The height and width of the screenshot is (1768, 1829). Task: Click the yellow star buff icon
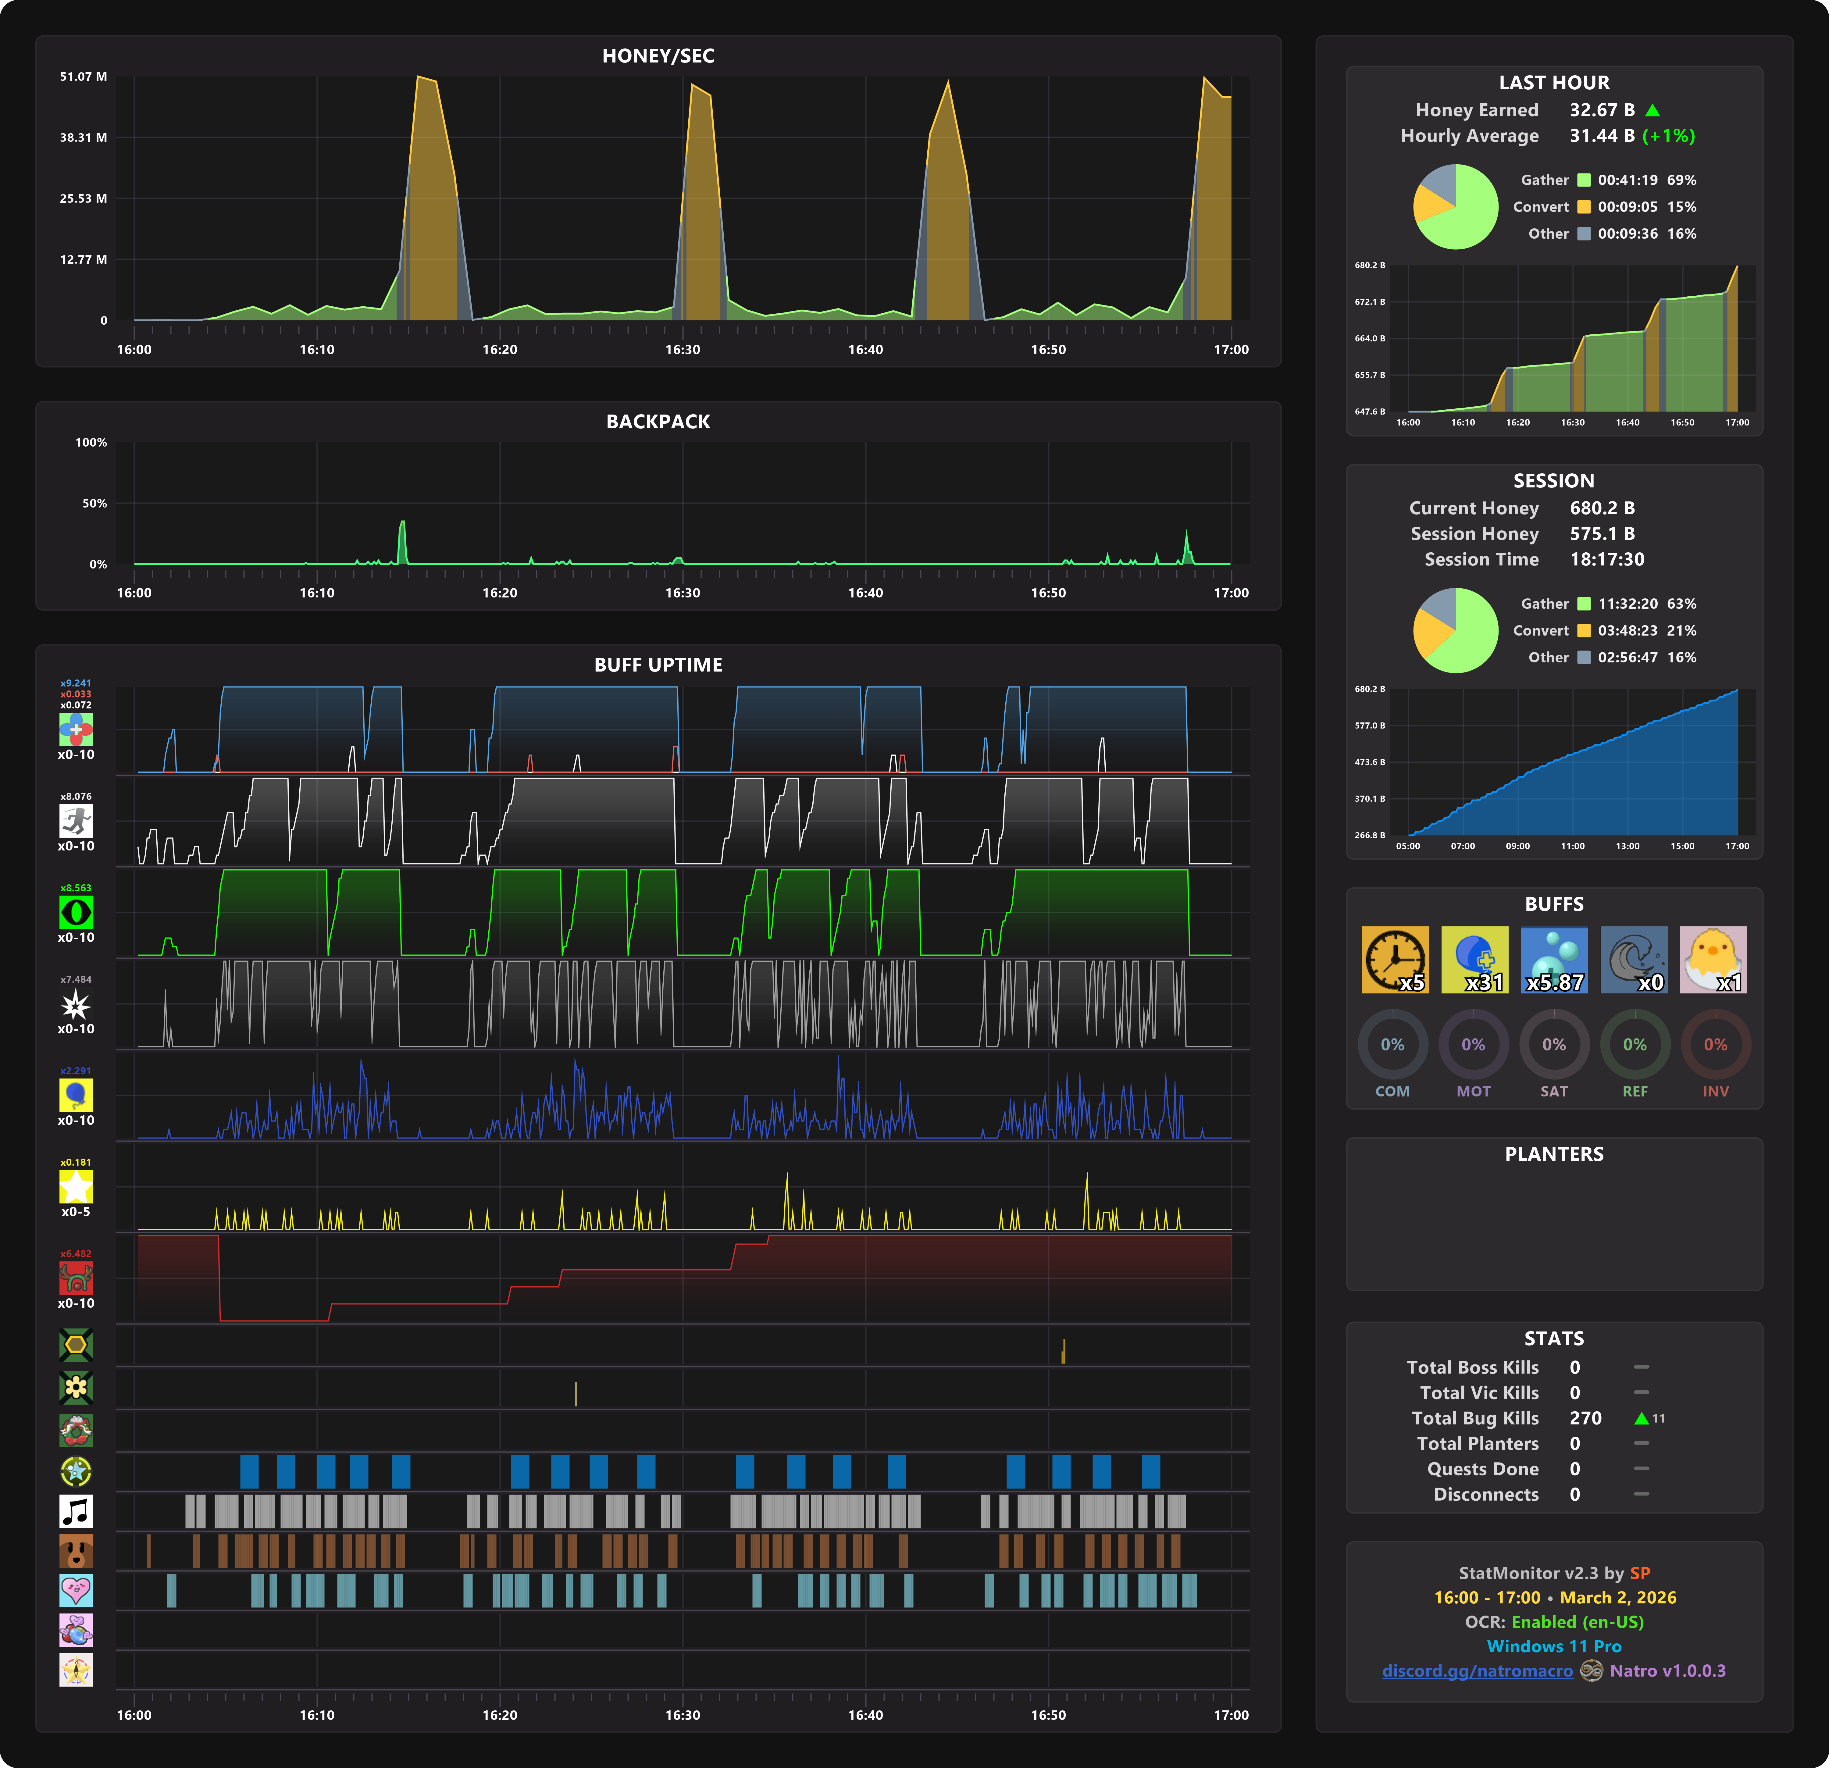[x=76, y=1186]
